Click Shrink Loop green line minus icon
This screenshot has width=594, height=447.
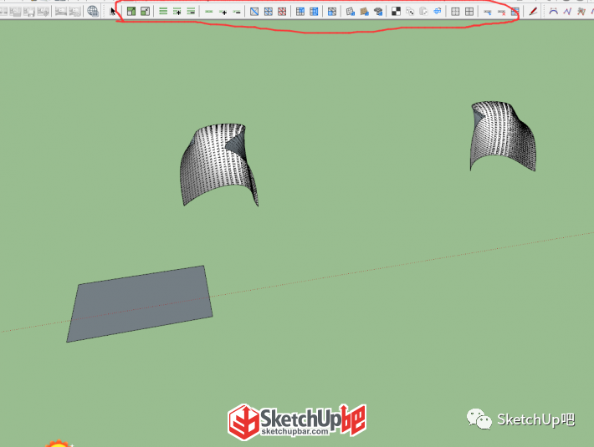[237, 12]
